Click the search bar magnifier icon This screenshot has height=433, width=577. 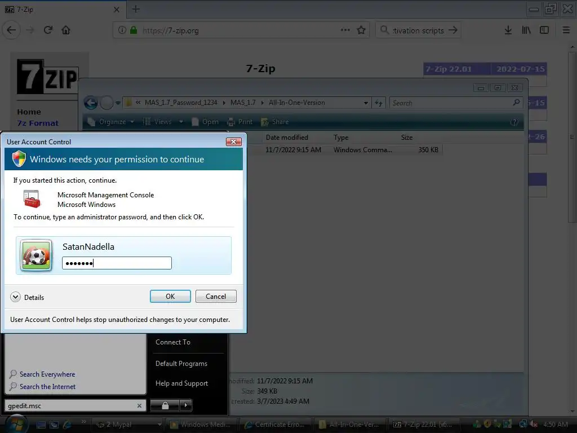pyautogui.click(x=384, y=30)
